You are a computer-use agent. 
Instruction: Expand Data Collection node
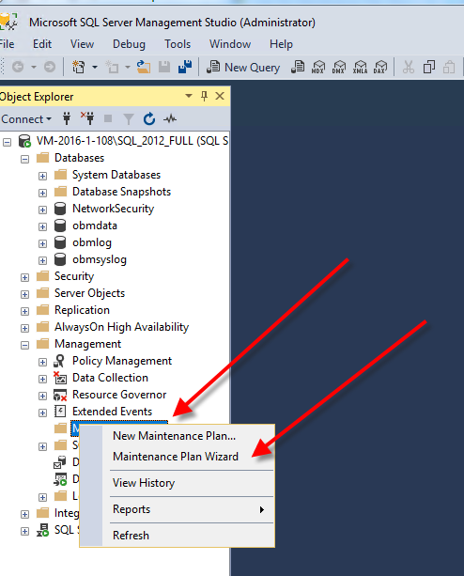(42, 379)
